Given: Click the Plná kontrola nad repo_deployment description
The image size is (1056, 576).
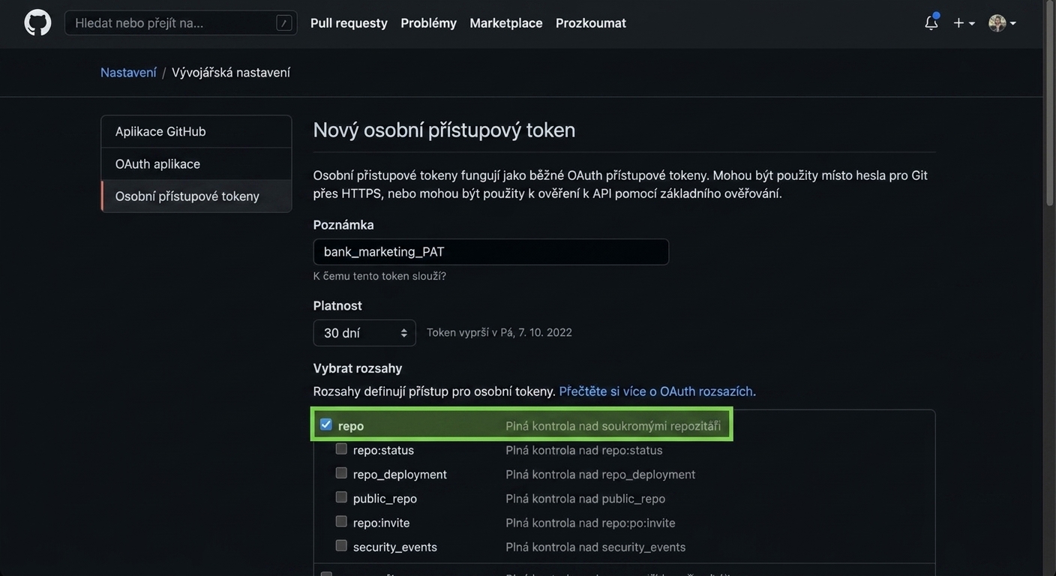Looking at the screenshot, I should [x=601, y=475].
